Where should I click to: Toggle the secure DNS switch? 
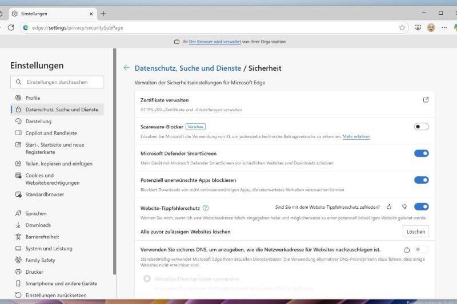(421, 249)
